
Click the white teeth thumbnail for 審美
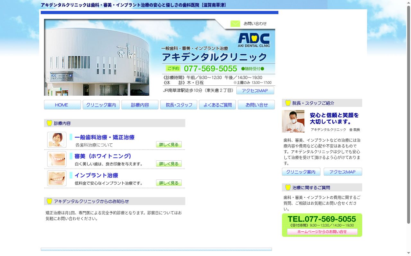[57, 159]
